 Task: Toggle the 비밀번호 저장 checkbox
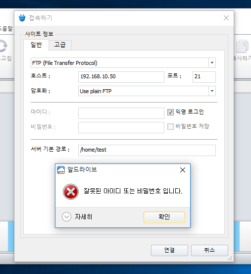[x=170, y=126]
